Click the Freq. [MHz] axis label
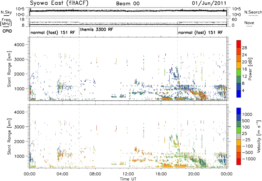The width and height of the screenshot is (262, 181). (6, 22)
